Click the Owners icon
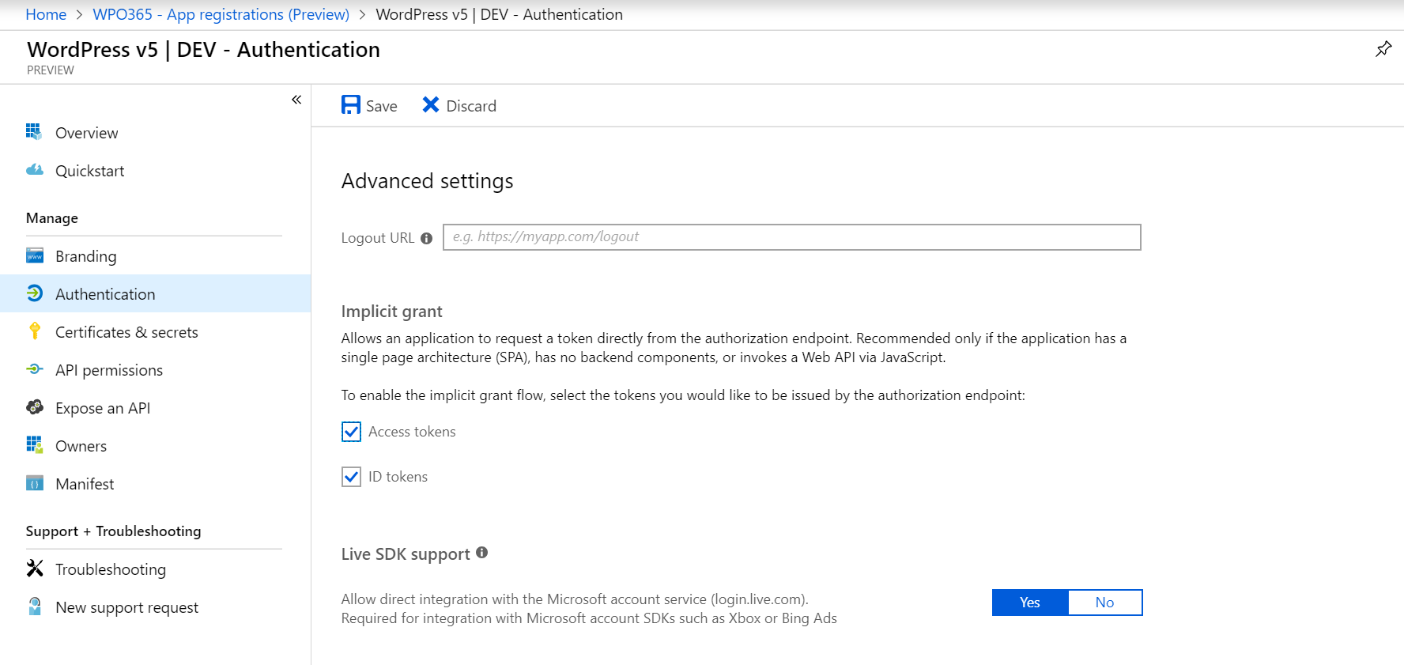Screen dimensions: 1404x665 [35, 445]
